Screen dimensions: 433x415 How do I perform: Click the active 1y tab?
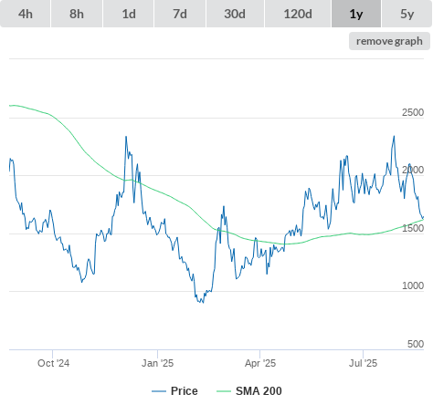[x=356, y=14]
